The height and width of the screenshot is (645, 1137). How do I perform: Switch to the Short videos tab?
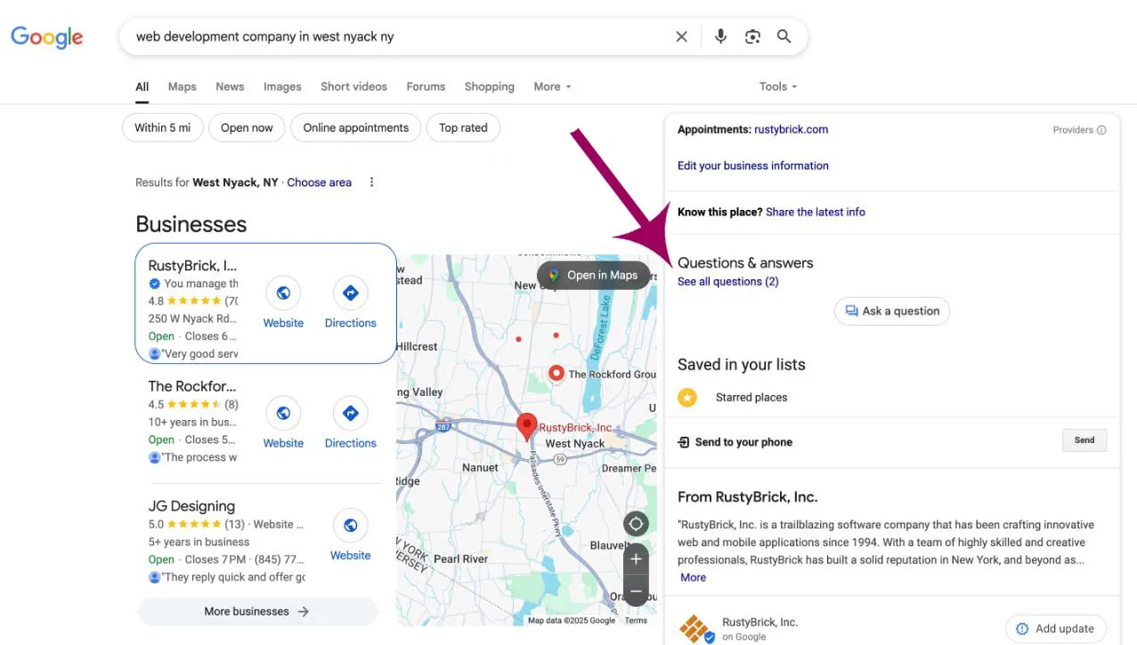(353, 86)
